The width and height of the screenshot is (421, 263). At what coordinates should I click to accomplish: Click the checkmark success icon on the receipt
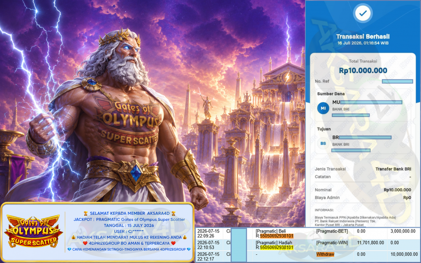click(x=363, y=13)
